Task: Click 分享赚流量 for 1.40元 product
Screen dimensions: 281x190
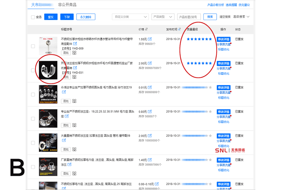Action: coord(224,165)
